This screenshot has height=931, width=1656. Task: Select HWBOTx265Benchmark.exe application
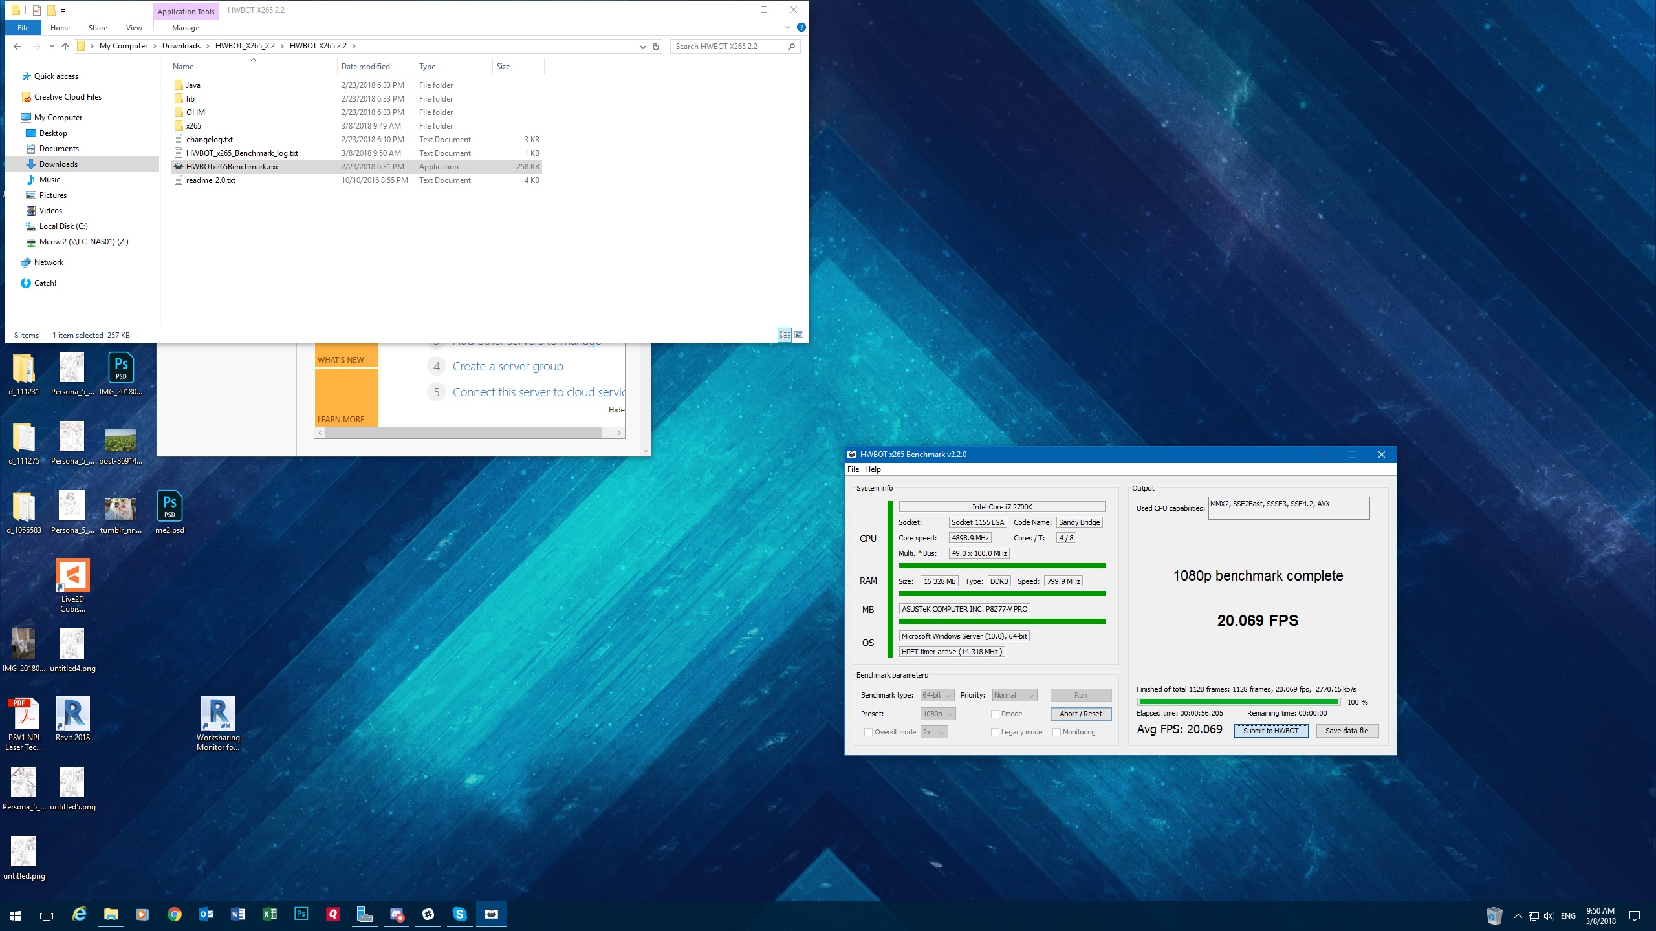(x=356, y=167)
